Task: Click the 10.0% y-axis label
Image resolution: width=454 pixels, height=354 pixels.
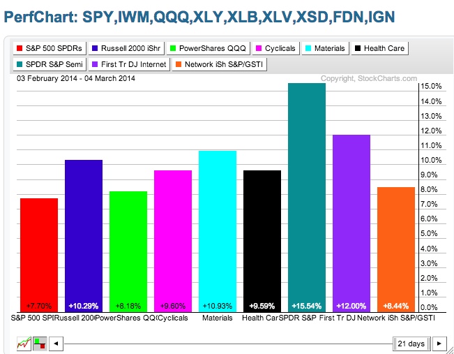Action: pyautogui.click(x=432, y=160)
